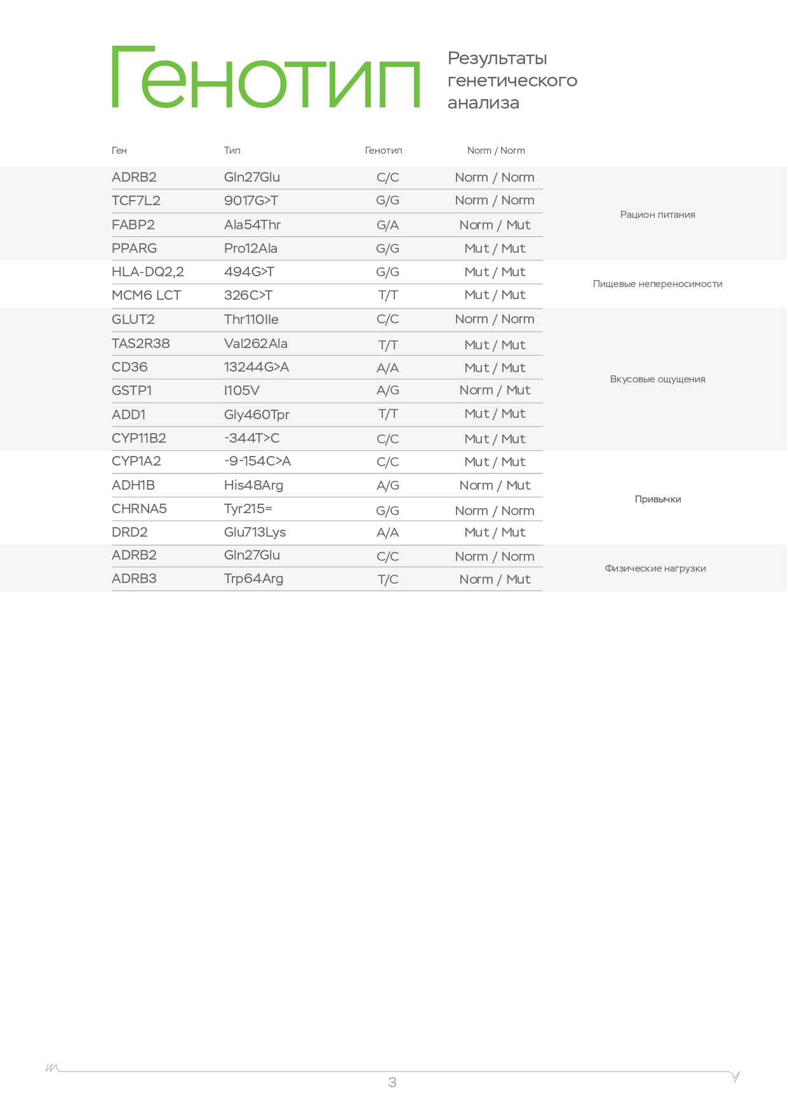Click the large green Генотип title
The width and height of the screenshot is (788, 1114).
pos(266,77)
